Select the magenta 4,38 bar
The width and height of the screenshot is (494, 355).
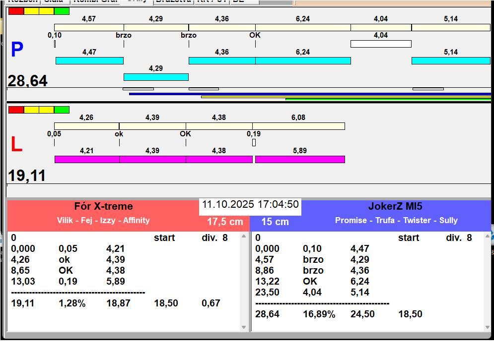[219, 159]
